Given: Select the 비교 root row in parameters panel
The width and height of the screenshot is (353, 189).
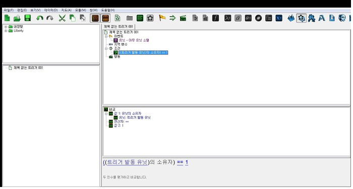Looking at the screenshot, I should pyautogui.click(x=112, y=109).
